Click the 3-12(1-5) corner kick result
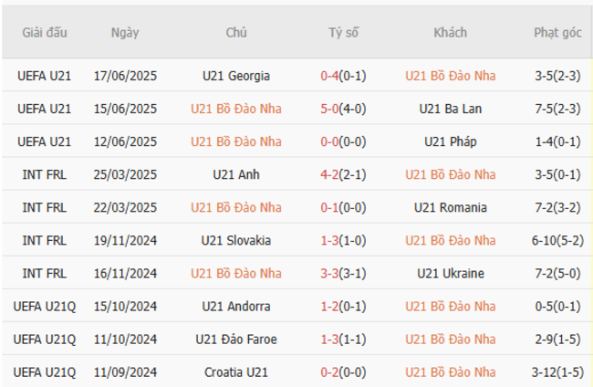Viewport: 593px width, 387px height. pyautogui.click(x=557, y=371)
